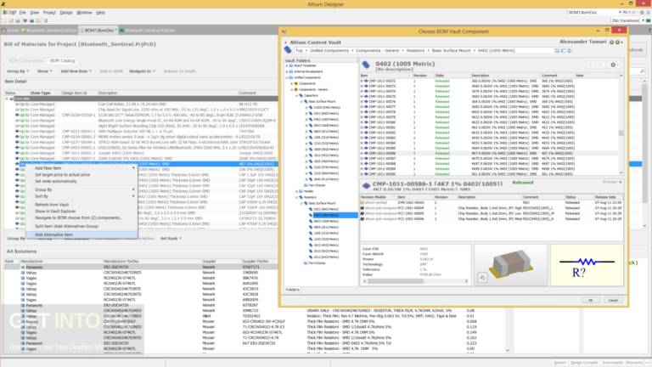Viewport: 652px width, 367px height.
Task: Click the Description column header in vault list
Action: pyautogui.click(x=505, y=76)
